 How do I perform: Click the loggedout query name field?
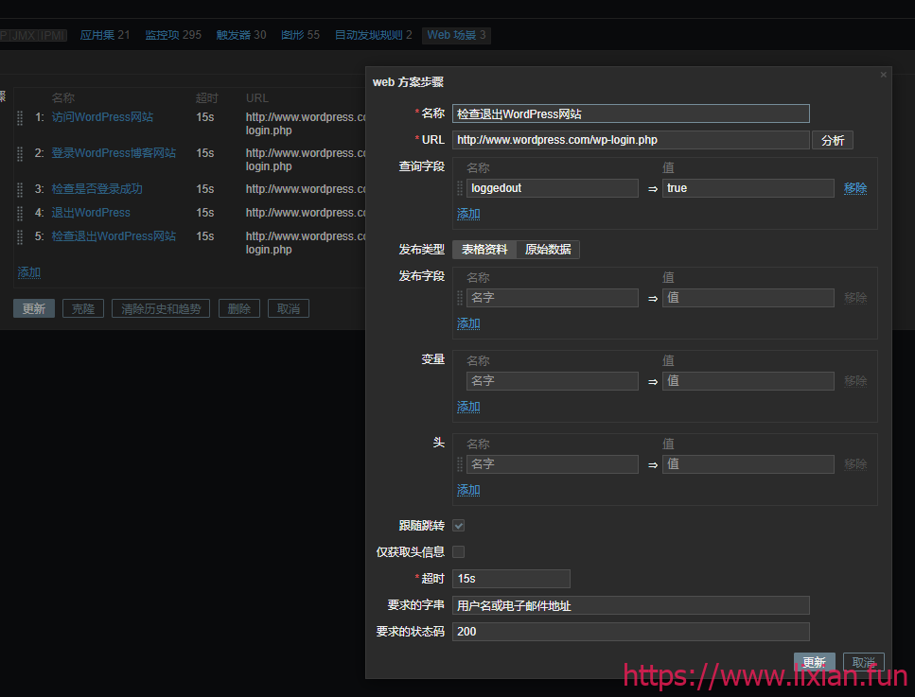coord(552,188)
